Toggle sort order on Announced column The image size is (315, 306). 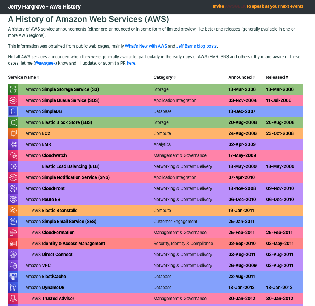253,77
